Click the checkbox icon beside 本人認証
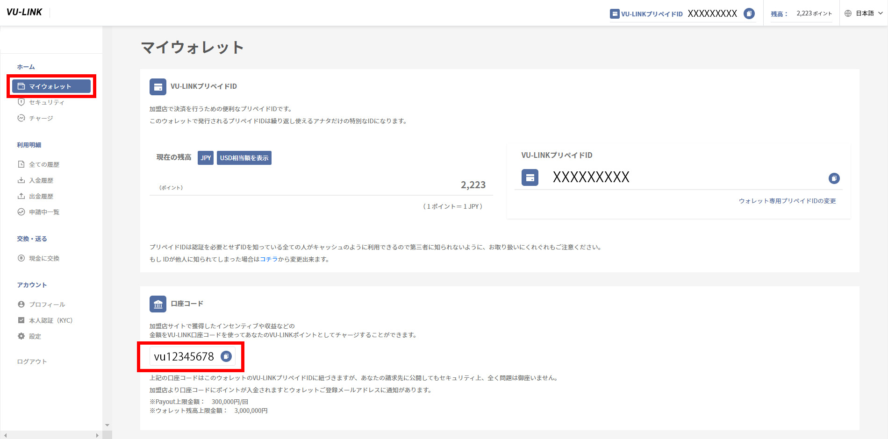888x439 pixels. 21,320
